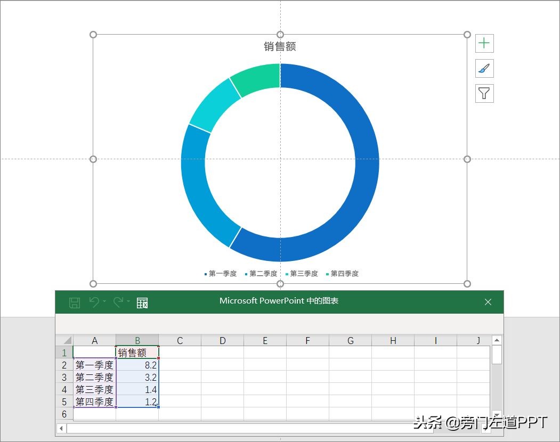560x442 pixels.
Task: Select column header B
Action: click(x=137, y=340)
